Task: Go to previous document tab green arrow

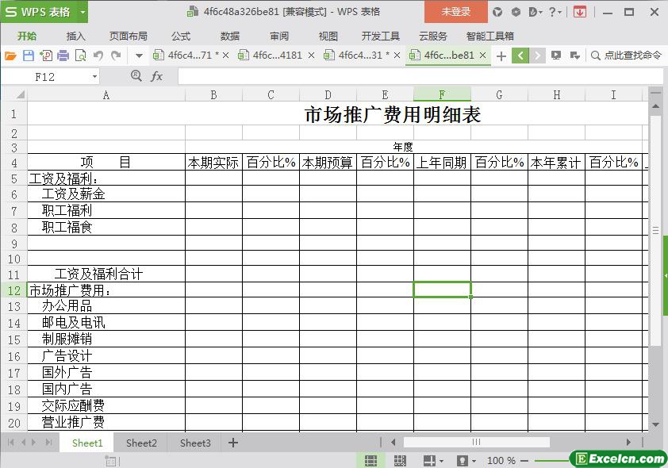Action: click(520, 56)
